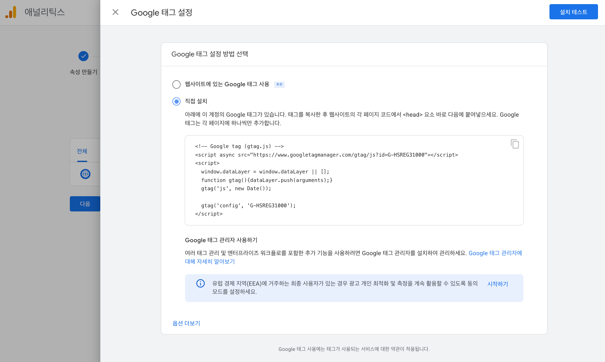
Task: Click the script async src code line
Action: pos(327,155)
